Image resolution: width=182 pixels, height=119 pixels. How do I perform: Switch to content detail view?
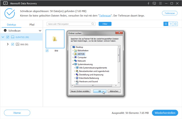175,24
